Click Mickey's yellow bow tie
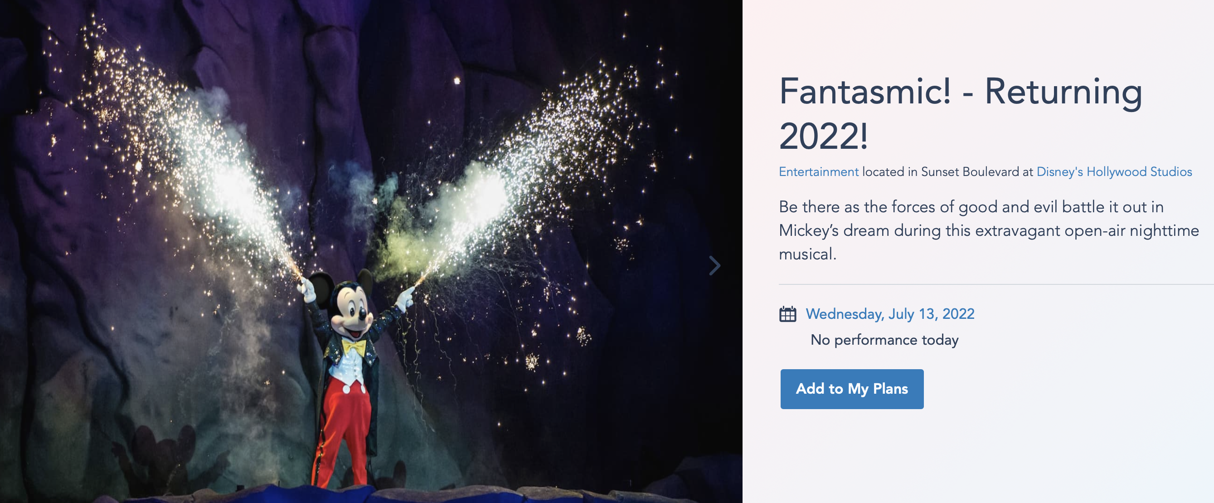This screenshot has height=503, width=1214. [x=354, y=348]
